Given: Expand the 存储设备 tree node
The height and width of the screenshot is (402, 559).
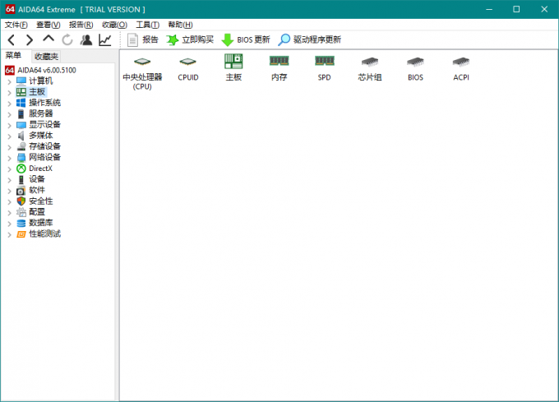Looking at the screenshot, I should 10,147.
